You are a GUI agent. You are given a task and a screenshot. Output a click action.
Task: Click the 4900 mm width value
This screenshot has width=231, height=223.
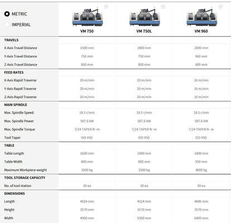87,218
